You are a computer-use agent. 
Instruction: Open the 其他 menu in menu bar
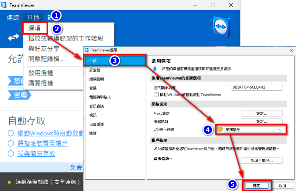(x=33, y=18)
